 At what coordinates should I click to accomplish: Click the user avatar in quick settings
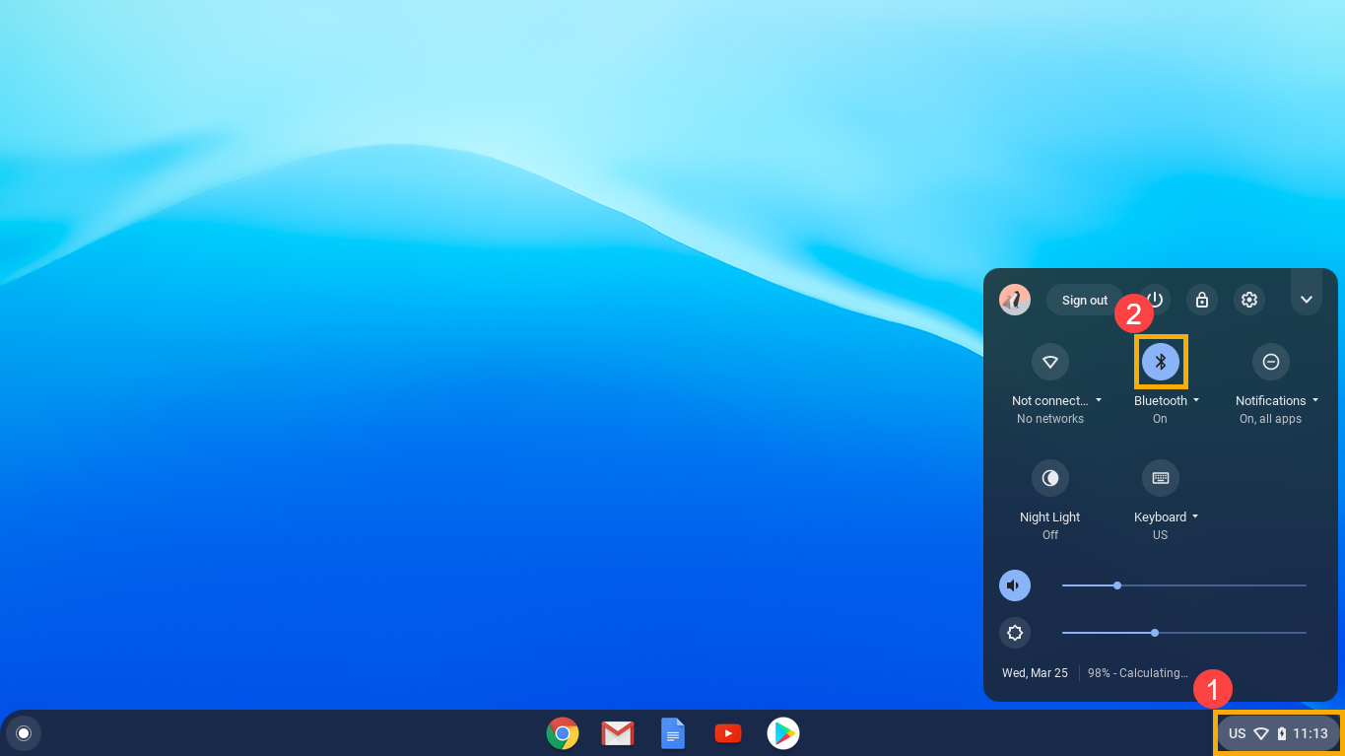(x=1014, y=300)
